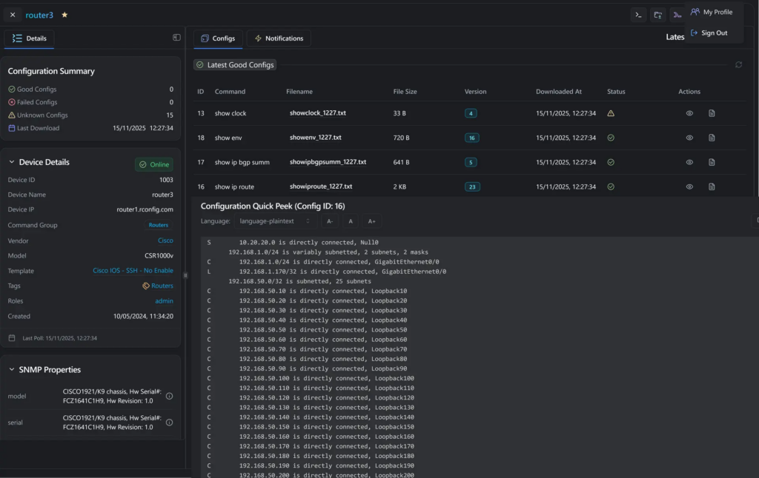This screenshot has height=478, width=759.
Task: Click the Online status badge
Action: (154, 164)
